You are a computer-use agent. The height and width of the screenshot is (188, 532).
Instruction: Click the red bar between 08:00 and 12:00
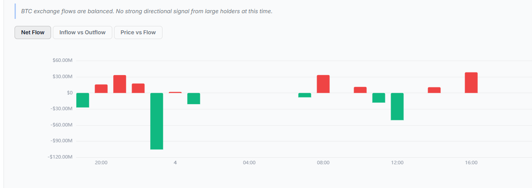click(360, 90)
